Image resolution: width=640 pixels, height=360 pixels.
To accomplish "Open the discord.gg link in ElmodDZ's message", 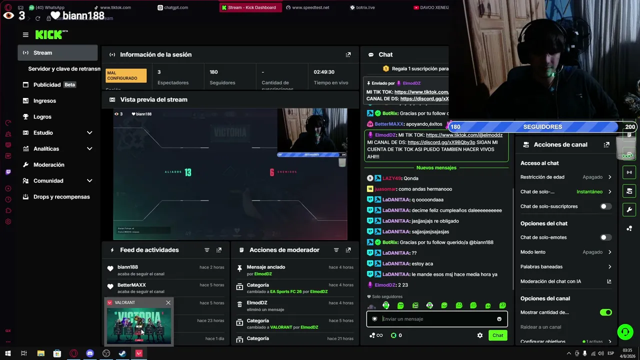I will click(441, 142).
